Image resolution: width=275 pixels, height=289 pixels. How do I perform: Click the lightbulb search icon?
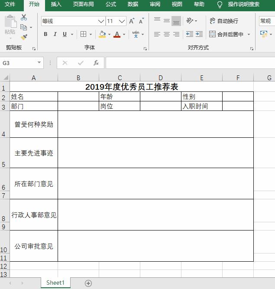[220, 4]
